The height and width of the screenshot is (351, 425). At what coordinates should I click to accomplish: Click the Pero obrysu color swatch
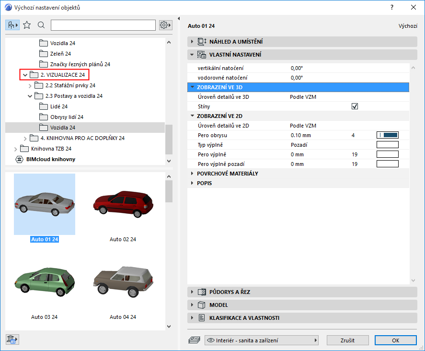pos(388,135)
